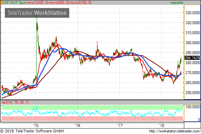
Task: Click the '16 year marker on time axis
Action: (77, 125)
